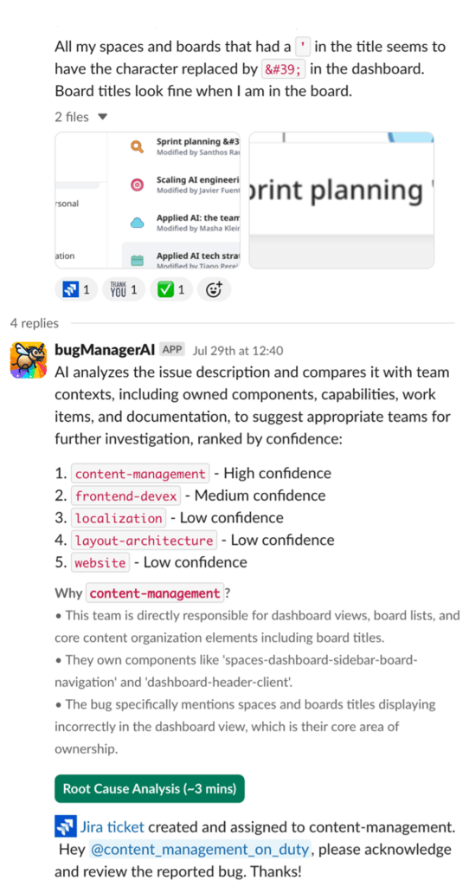This screenshot has height=887, width=469.
Task: Open the add reaction emoji picker
Action: pyautogui.click(x=214, y=290)
